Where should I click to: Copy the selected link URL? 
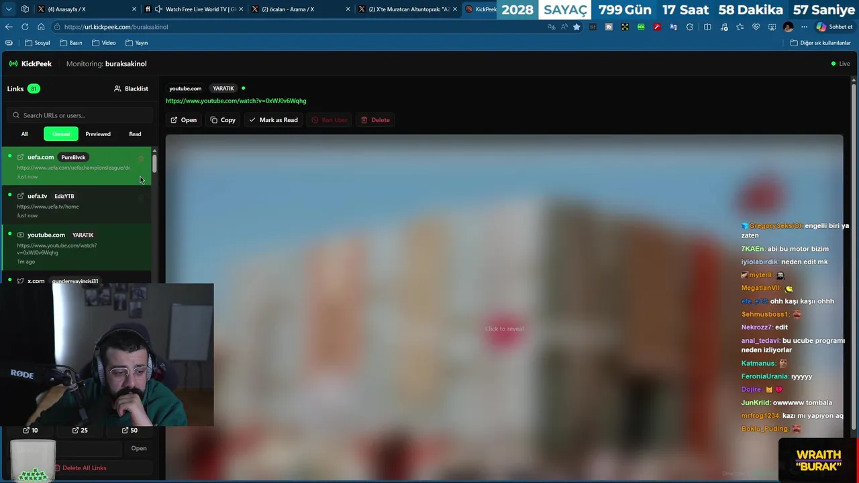click(223, 120)
